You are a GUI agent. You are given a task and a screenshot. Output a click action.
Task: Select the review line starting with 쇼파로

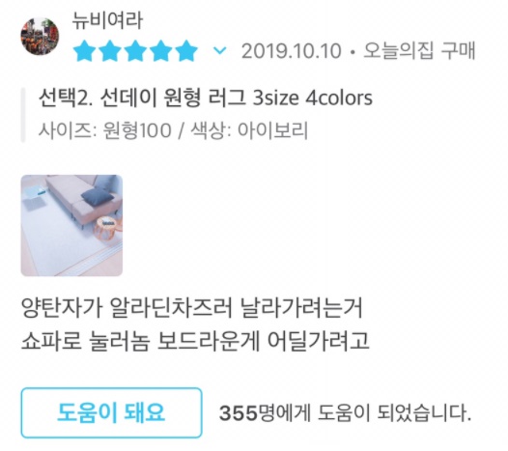point(195,340)
